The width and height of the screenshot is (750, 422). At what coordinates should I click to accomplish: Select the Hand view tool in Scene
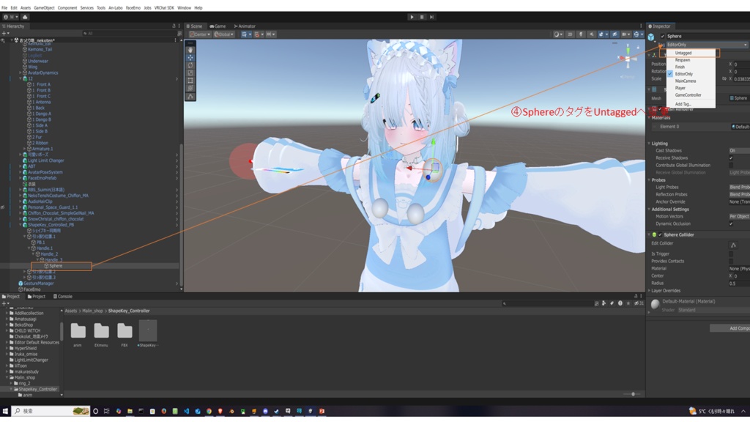(190, 50)
